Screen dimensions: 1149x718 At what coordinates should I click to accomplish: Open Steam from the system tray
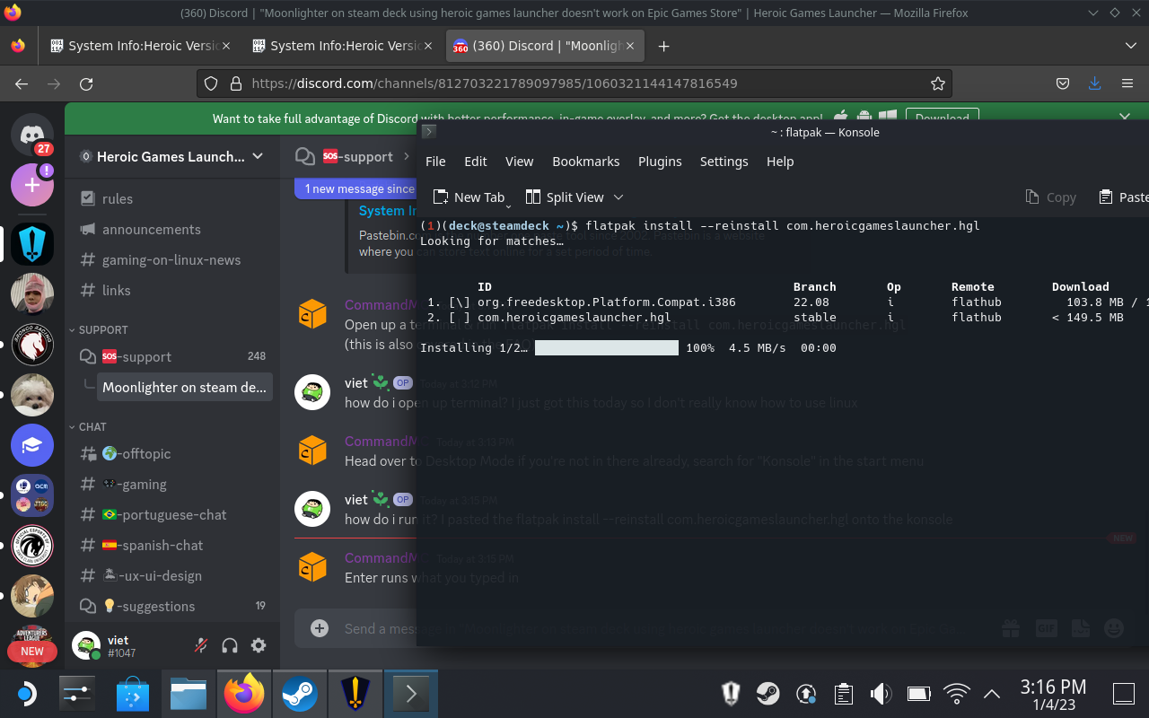(300, 693)
